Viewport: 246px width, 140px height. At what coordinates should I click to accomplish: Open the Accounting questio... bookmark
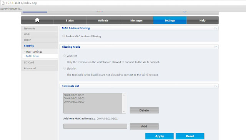(11, 8)
